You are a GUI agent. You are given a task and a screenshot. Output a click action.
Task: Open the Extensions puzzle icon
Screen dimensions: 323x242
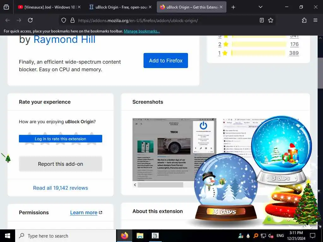click(x=304, y=20)
